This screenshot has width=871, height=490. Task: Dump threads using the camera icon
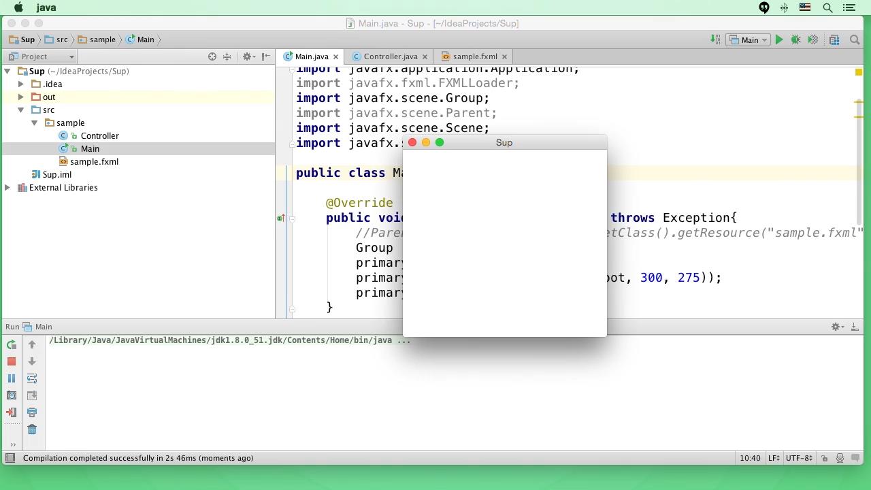(12, 395)
